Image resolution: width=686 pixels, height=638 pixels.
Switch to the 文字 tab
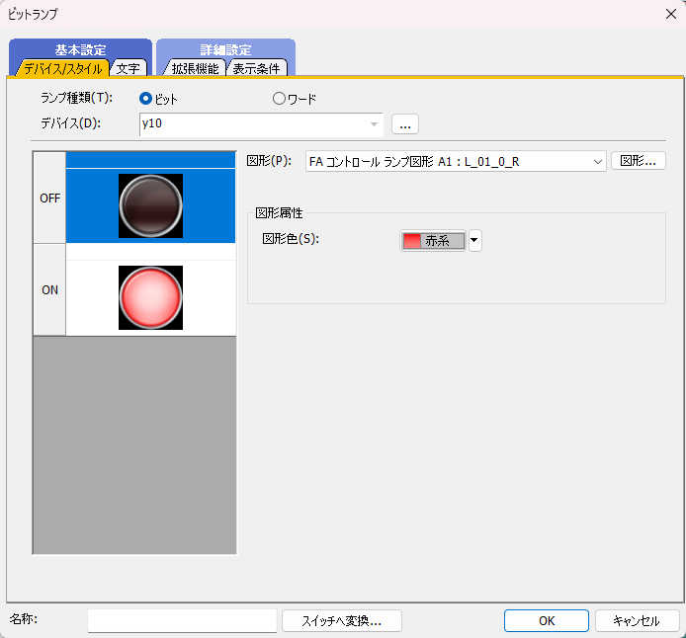(128, 68)
